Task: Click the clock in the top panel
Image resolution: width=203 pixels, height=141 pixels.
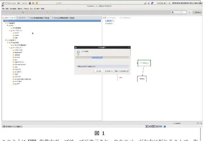Action: pyautogui.click(x=164, y=3)
